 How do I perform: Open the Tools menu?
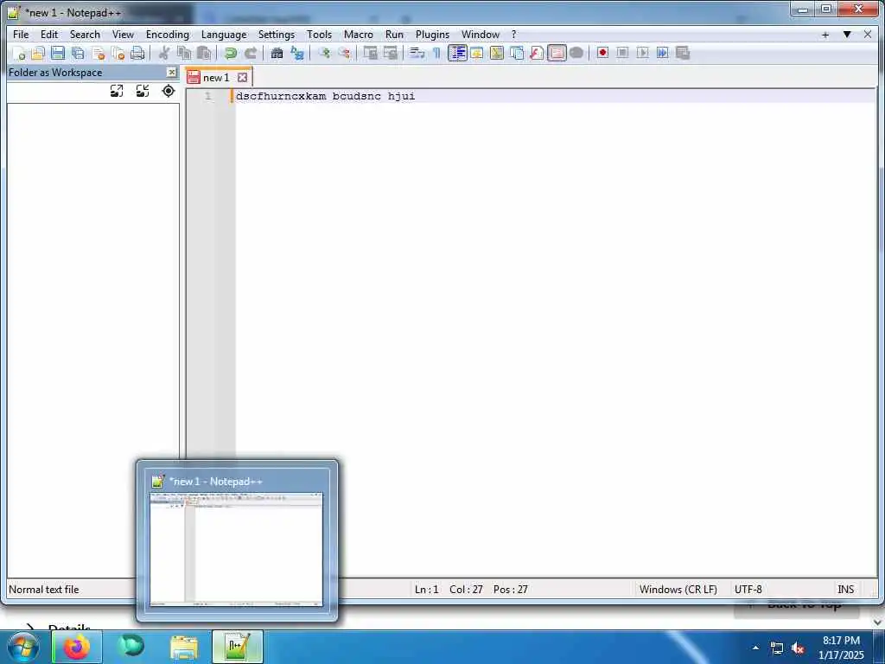click(319, 35)
